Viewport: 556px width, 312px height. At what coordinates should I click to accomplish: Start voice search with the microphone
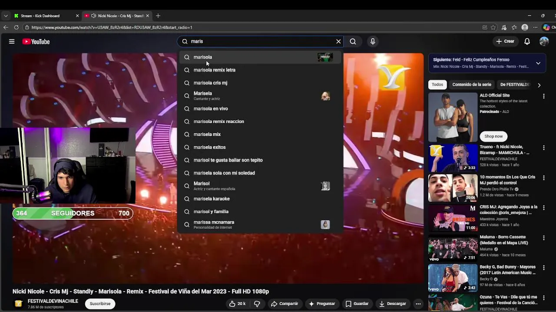pyautogui.click(x=373, y=42)
